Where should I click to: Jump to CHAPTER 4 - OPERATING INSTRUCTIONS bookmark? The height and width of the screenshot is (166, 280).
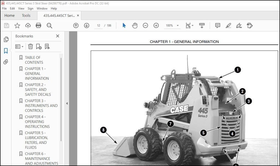click(37, 121)
